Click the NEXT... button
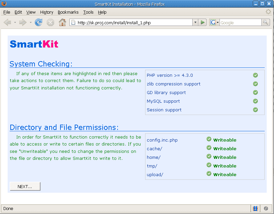274x214 pixels. coord(25,186)
